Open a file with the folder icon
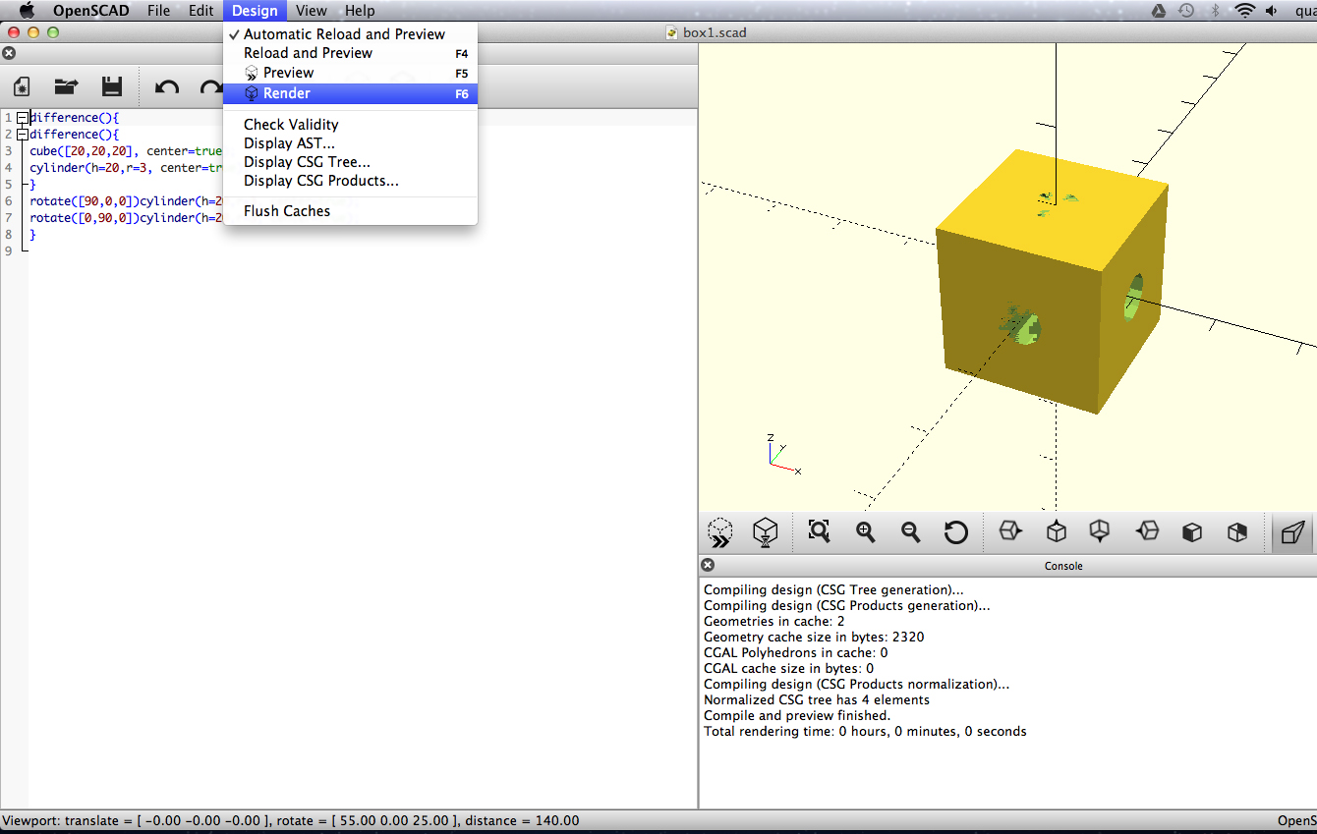This screenshot has height=834, width=1317. [66, 86]
